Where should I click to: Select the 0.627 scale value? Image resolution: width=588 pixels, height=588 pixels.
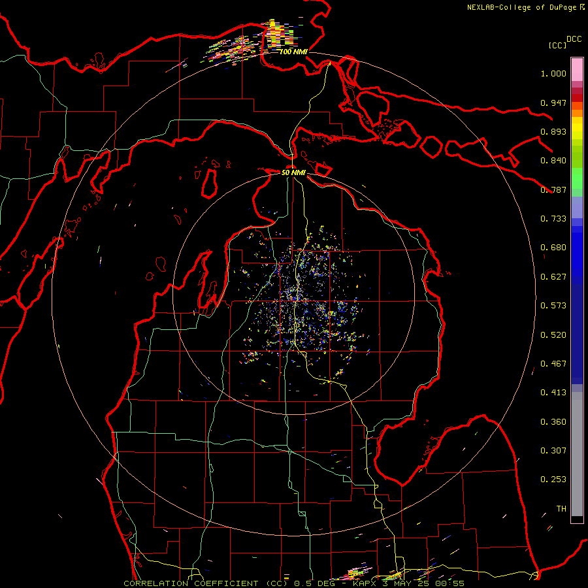coord(553,277)
